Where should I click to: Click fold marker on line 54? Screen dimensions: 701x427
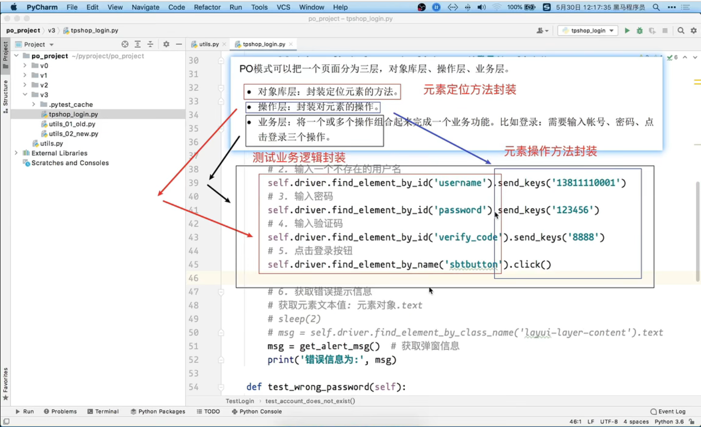221,387
